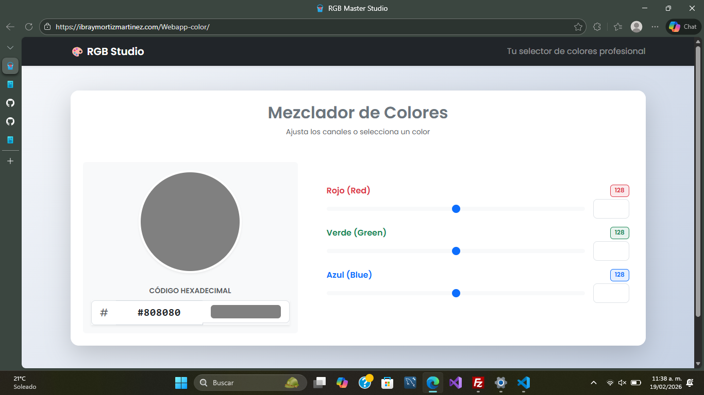
Task: Open a GitHub tab icon in the vertical tabs
Action: [10, 102]
